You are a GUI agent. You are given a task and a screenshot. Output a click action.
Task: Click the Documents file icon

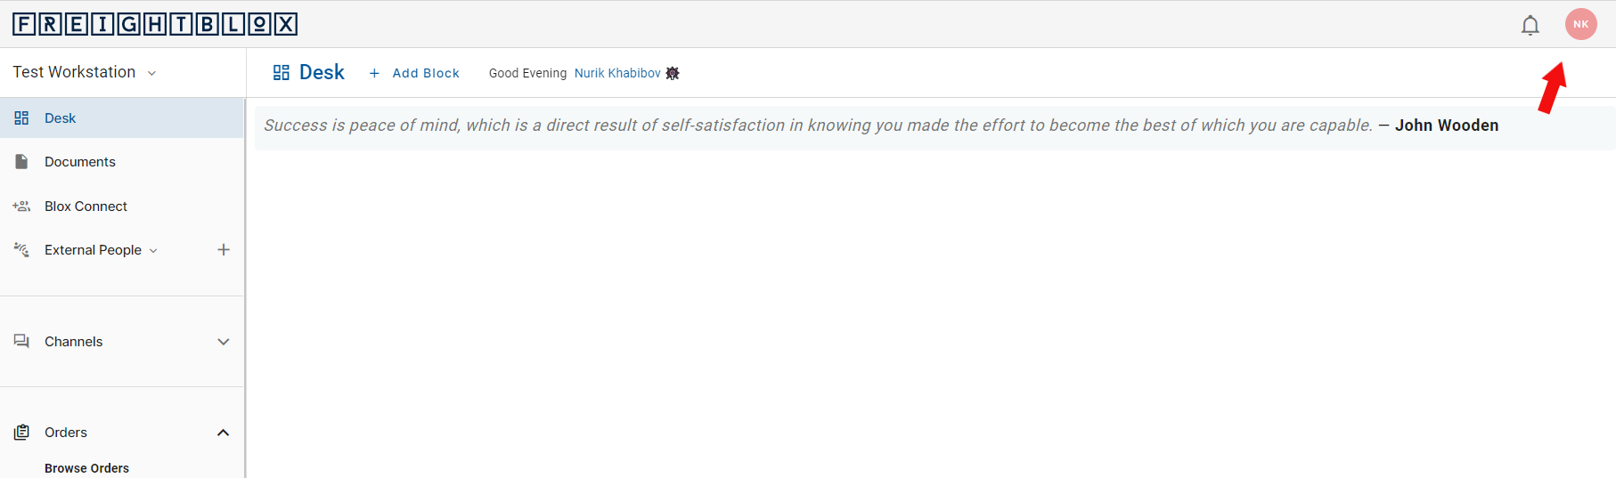click(21, 161)
